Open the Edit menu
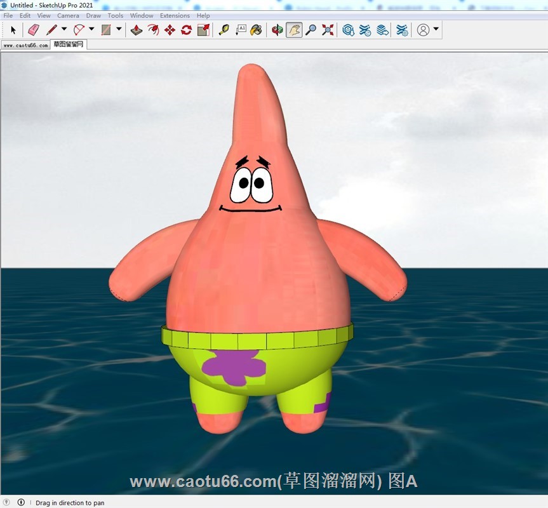The image size is (548, 508). pos(25,15)
